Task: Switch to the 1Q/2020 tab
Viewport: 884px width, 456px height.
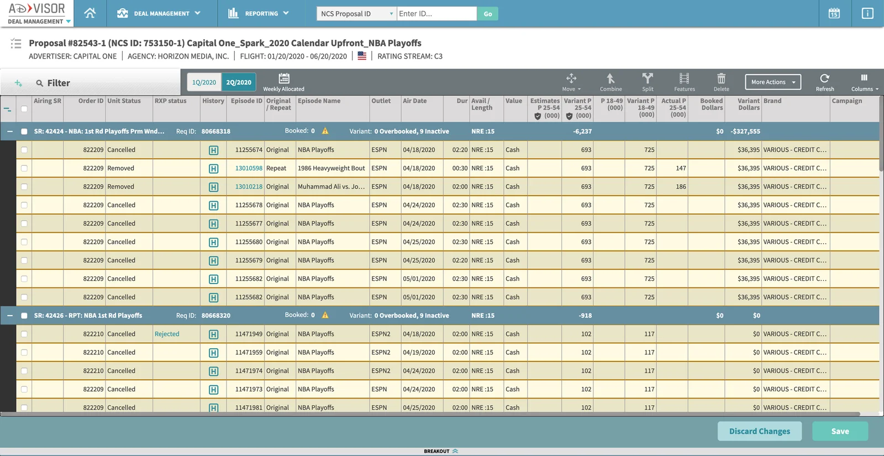Action: pos(204,82)
